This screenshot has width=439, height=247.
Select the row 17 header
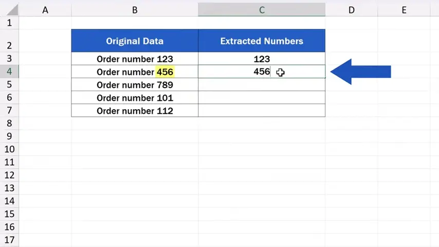click(9, 239)
